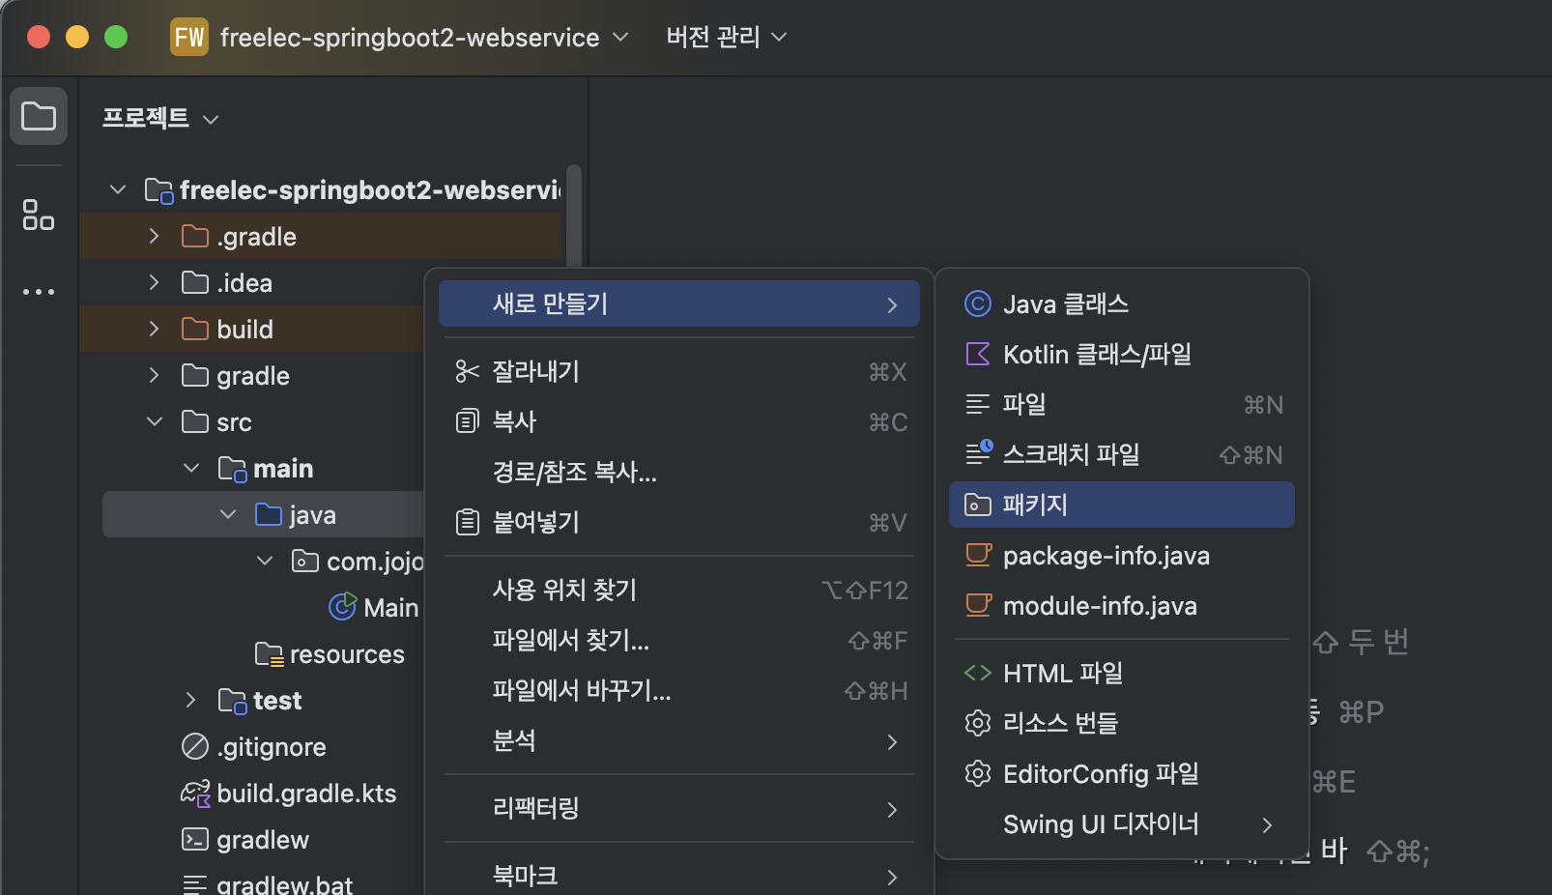The image size is (1552, 895).
Task: Select 경로/참조 복사... menu entry
Action: (x=678, y=472)
